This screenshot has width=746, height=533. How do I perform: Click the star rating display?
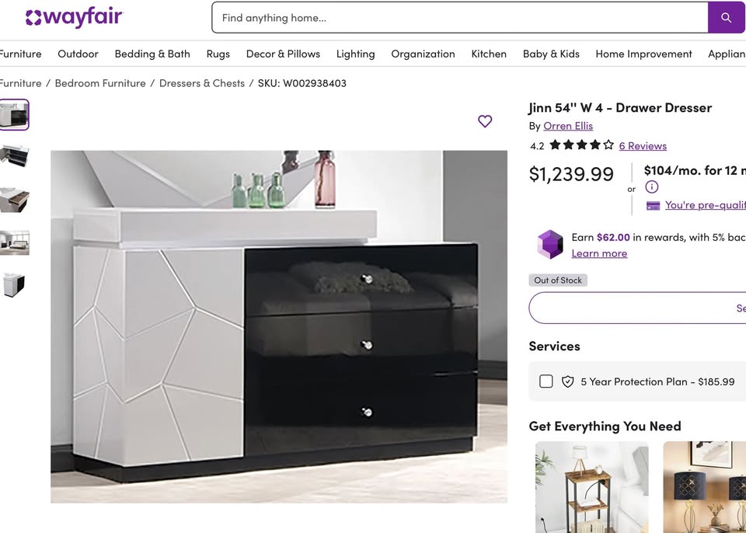581,145
